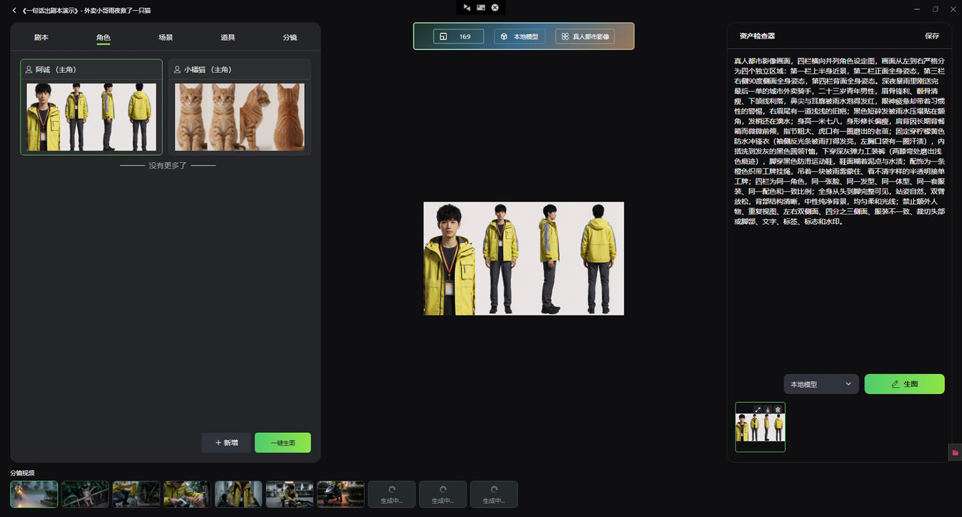Switch to the 分镜 tab
Viewport: 962px width, 517px height.
point(290,37)
